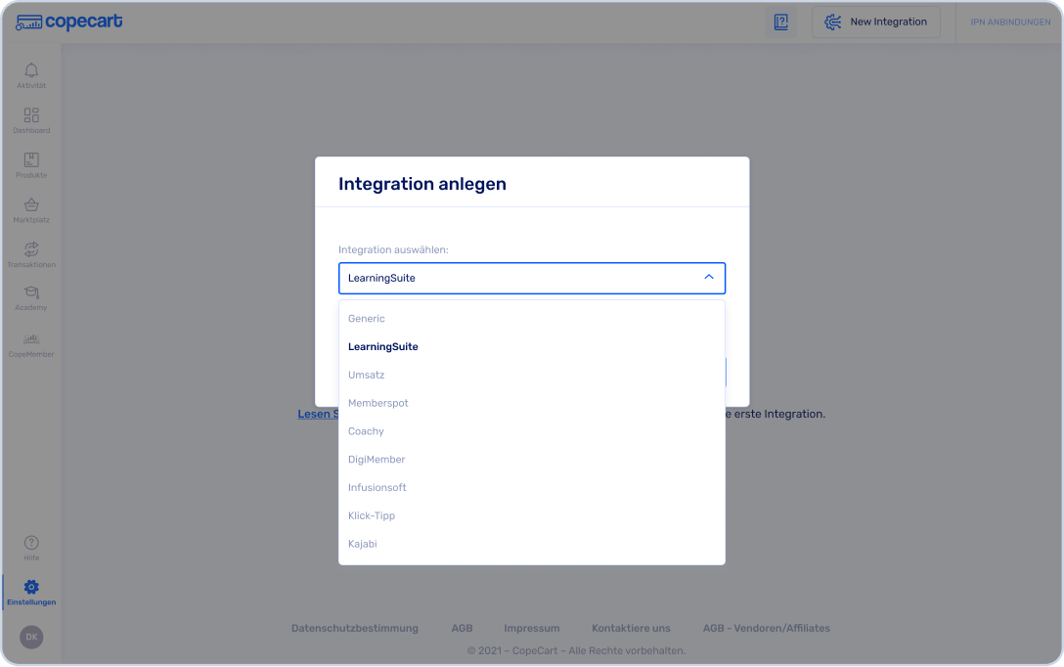Screen dimensions: 1064x667
Task: Open Hilfe question mark icon
Action: [31, 543]
